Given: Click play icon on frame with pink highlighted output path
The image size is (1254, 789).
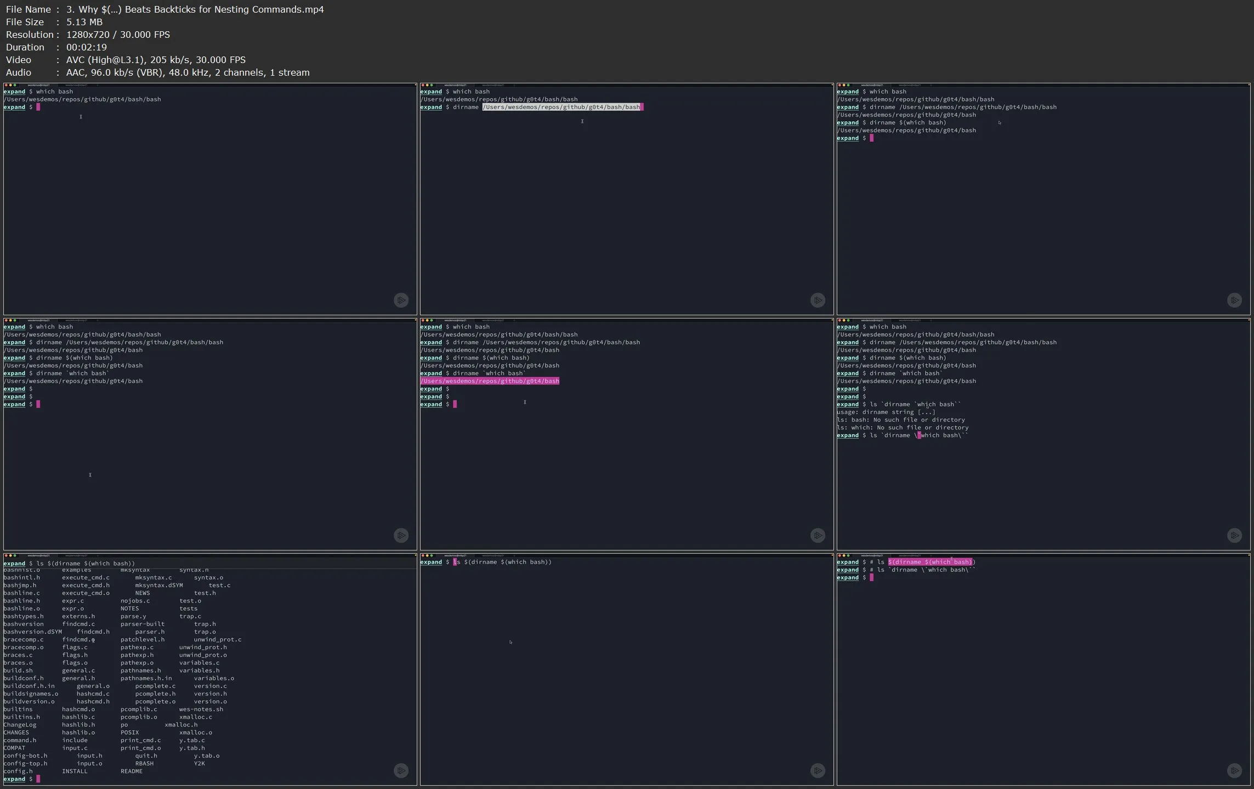Looking at the screenshot, I should [x=818, y=535].
